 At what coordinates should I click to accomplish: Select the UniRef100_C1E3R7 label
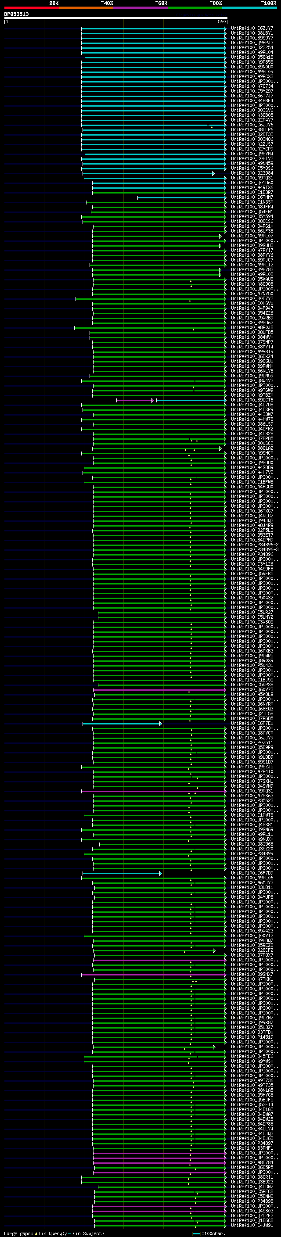(252, 193)
